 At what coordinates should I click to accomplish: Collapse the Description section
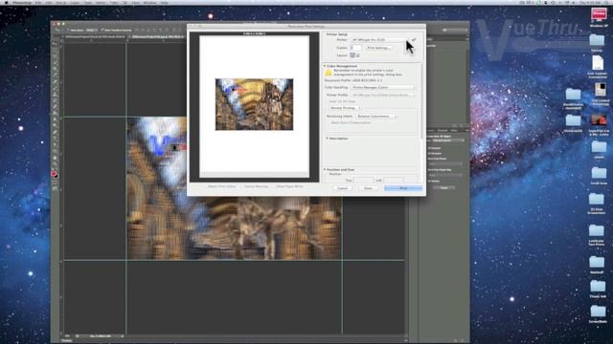[327, 139]
